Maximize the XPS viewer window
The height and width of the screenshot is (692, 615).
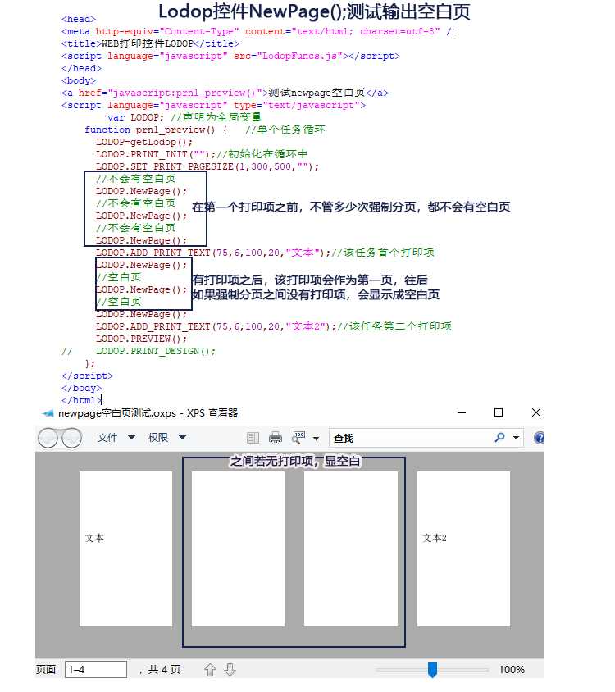click(499, 412)
